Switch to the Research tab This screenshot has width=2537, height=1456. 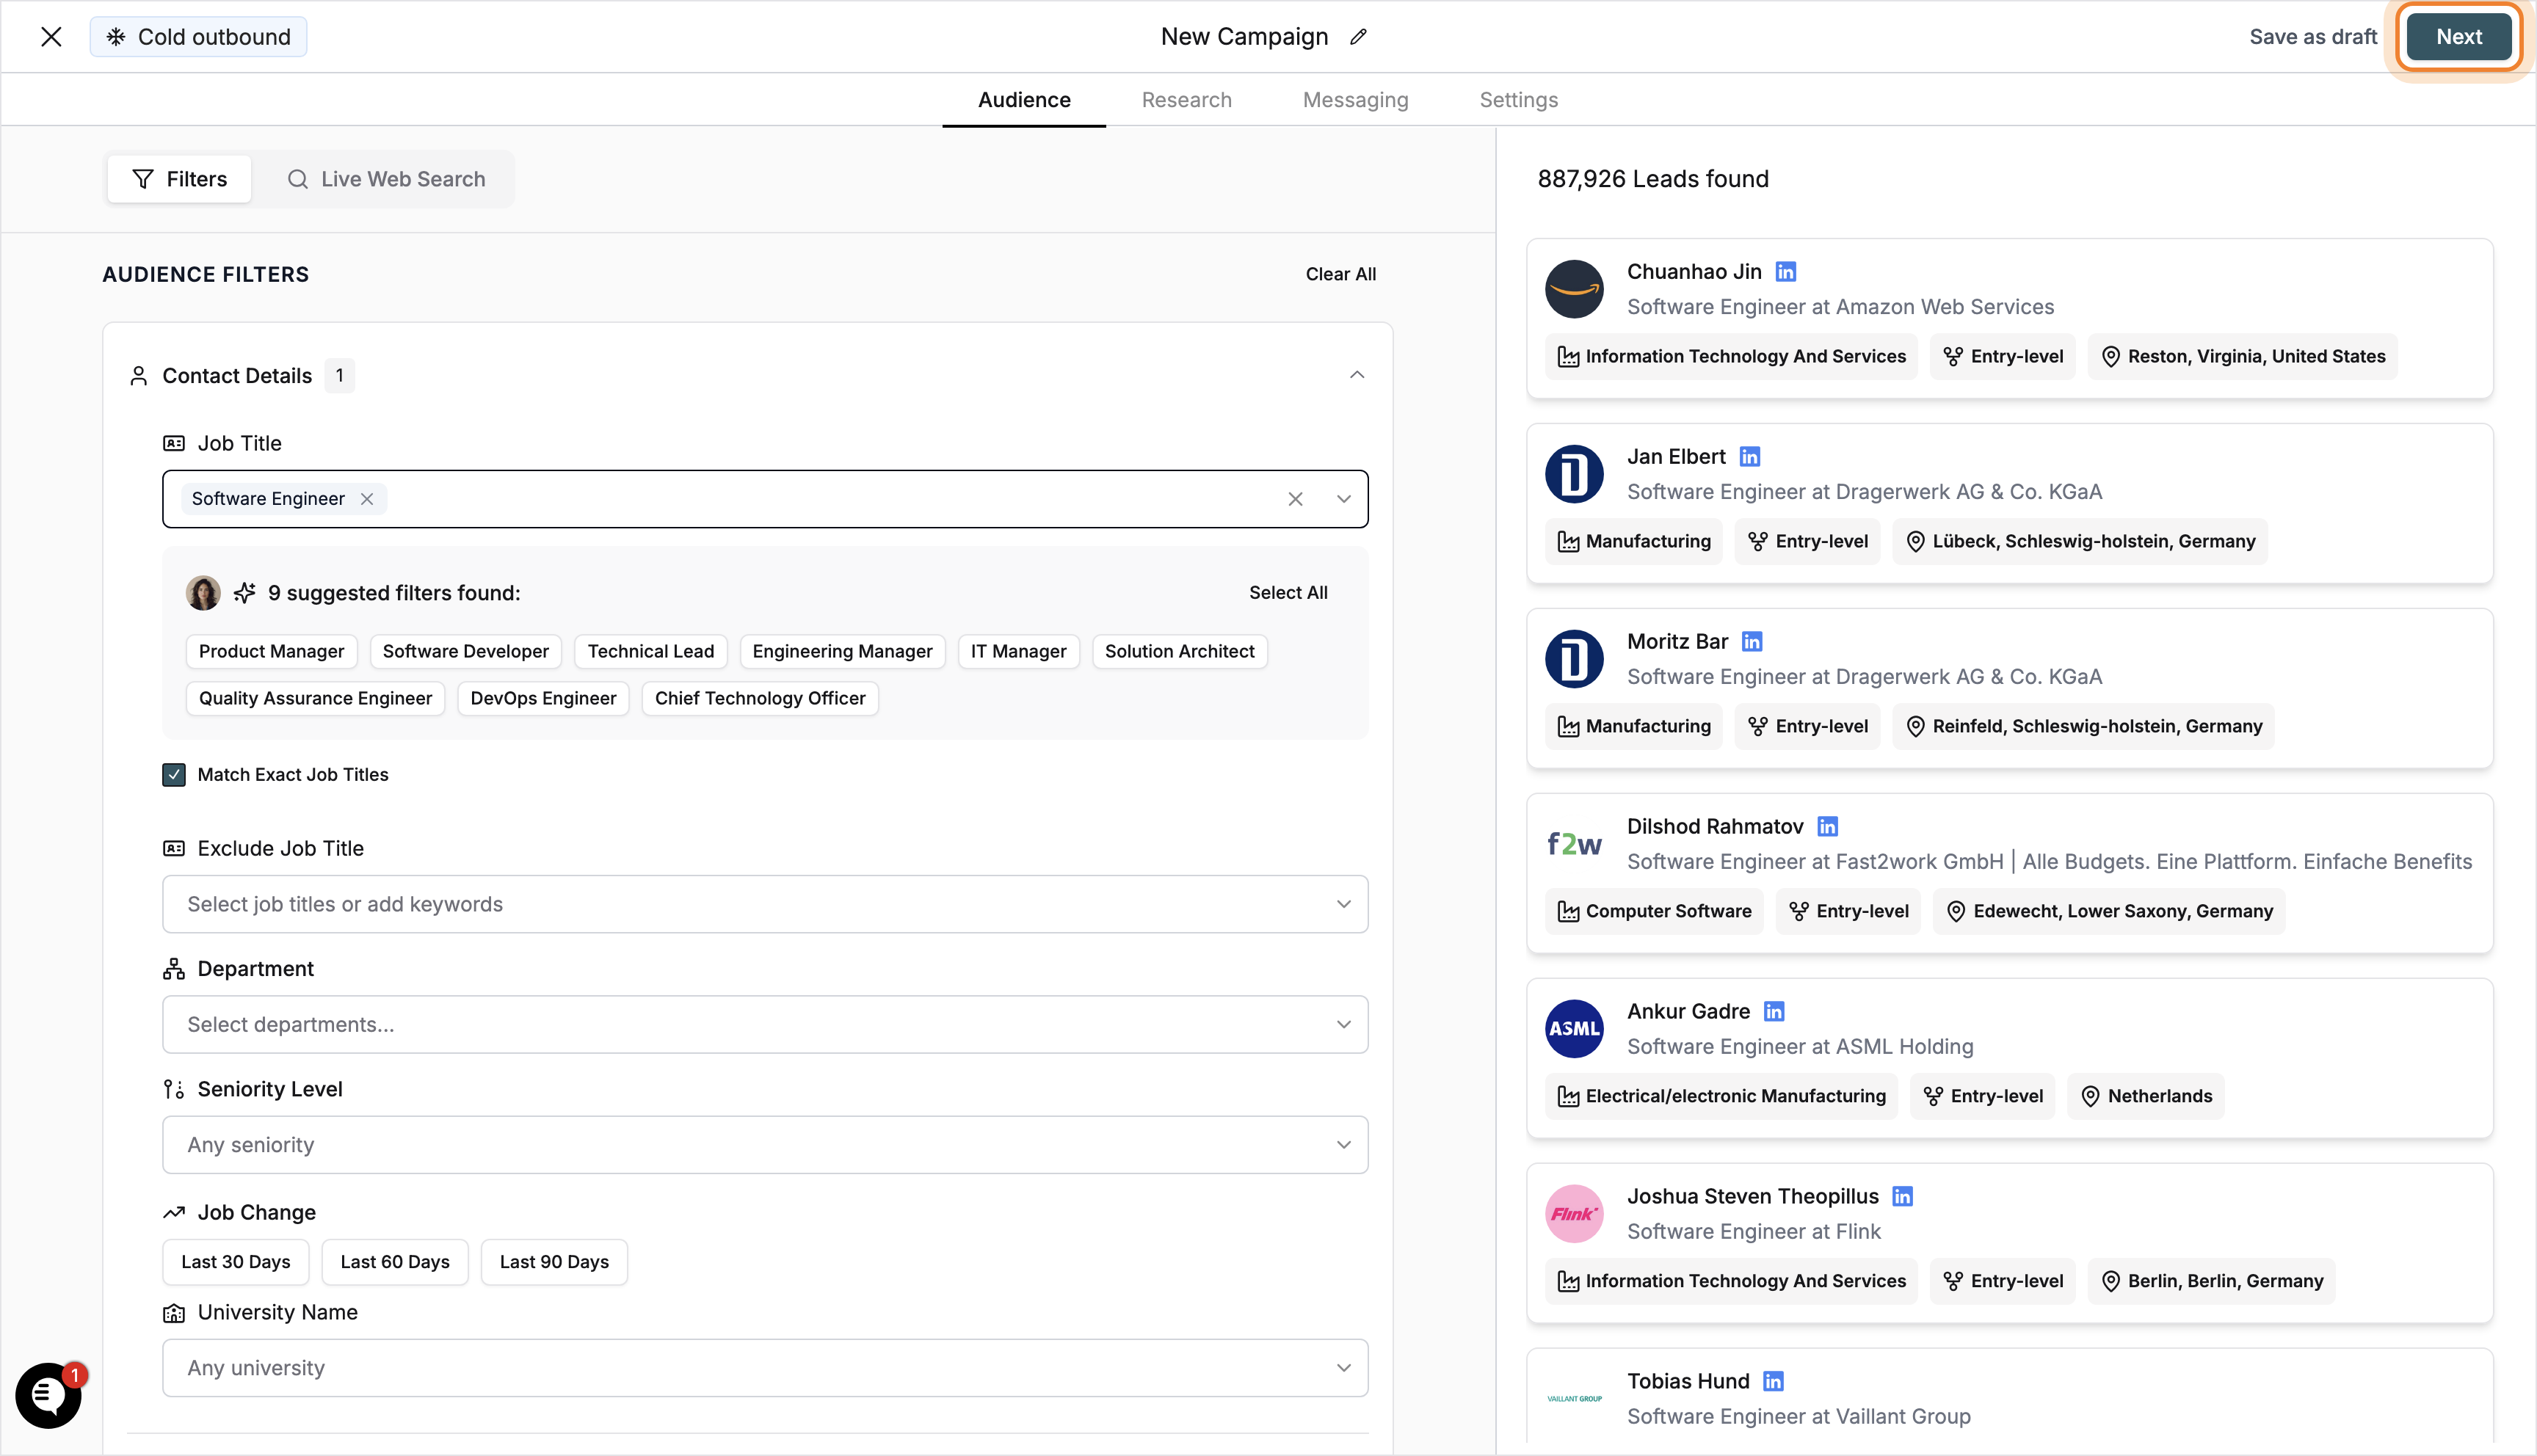coord(1186,99)
